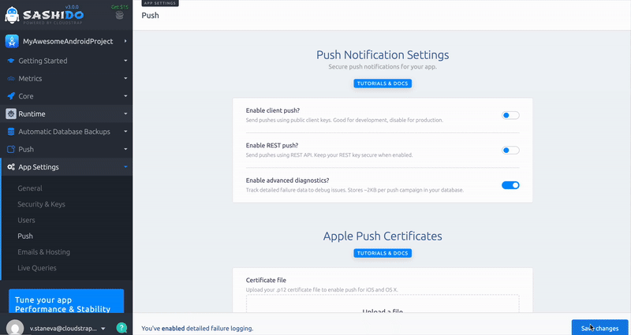Click the Automatic Database Backups icon
Viewport: 631px width, 335px height.
coord(11,132)
